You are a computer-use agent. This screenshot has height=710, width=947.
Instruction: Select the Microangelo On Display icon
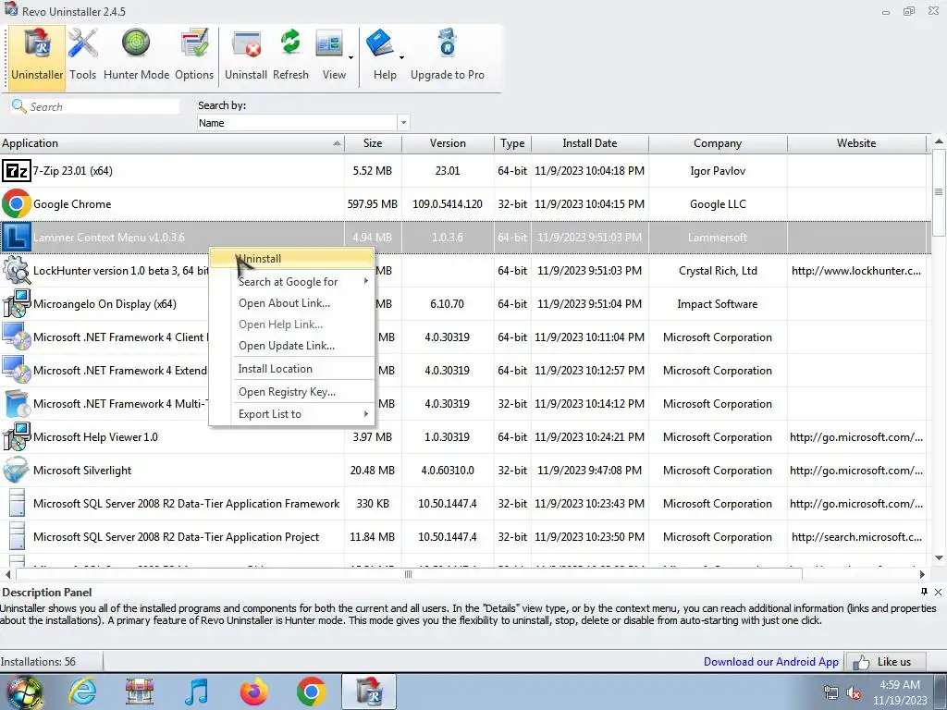17,303
